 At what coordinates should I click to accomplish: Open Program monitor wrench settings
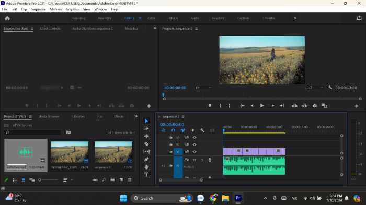pyautogui.click(x=330, y=87)
